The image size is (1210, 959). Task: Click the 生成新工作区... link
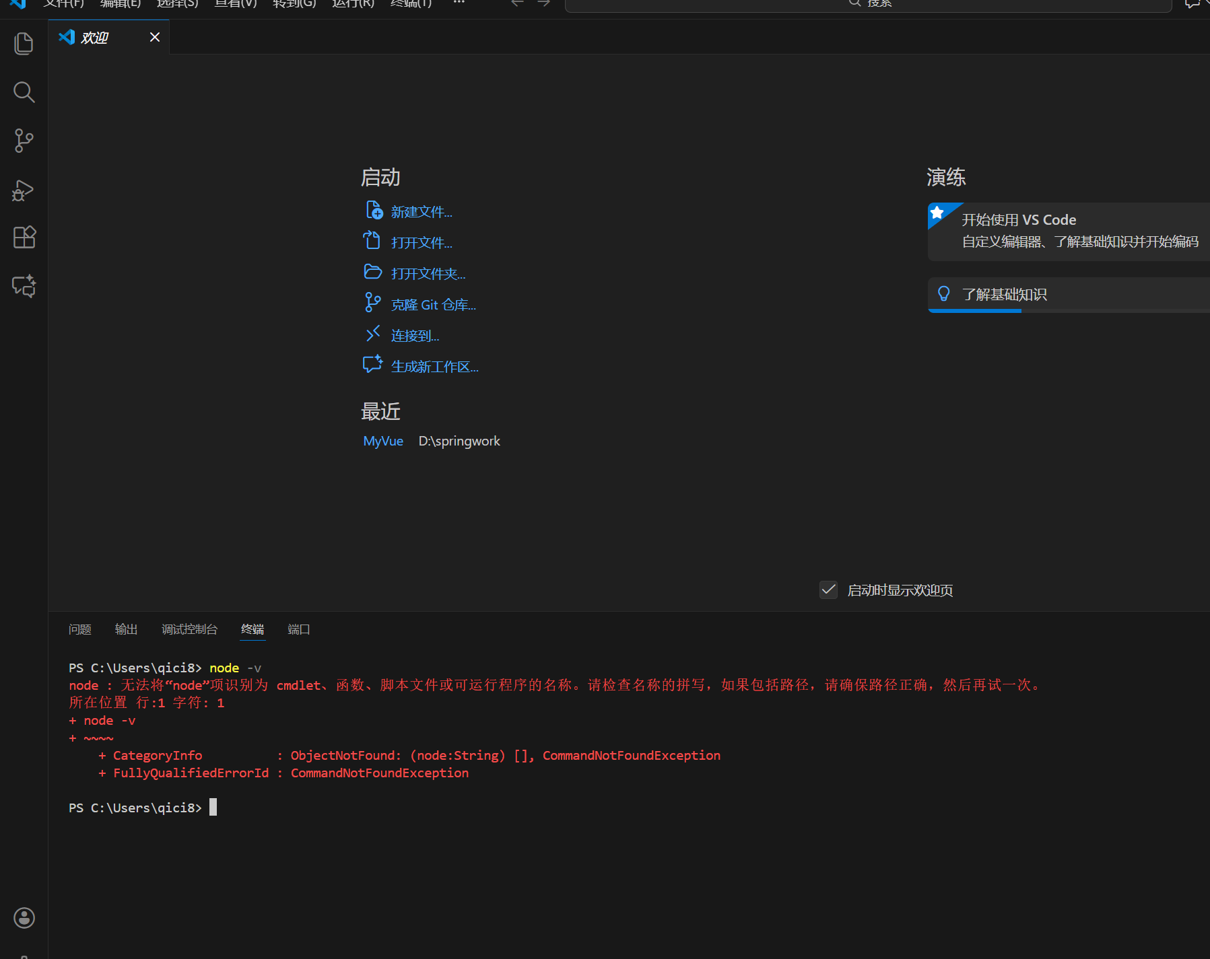click(x=435, y=367)
